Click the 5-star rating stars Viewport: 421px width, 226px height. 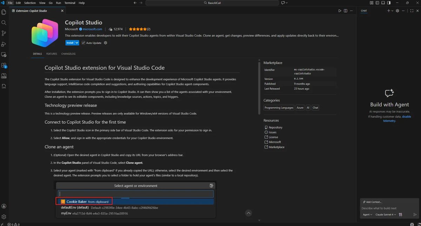(x=138, y=29)
